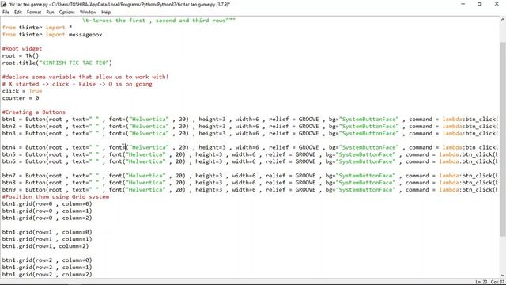Open the Help menu
This screenshot has height=285, width=506.
tap(106, 13)
